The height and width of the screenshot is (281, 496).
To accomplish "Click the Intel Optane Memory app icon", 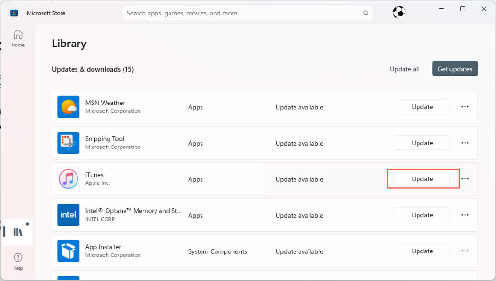I will click(x=68, y=215).
